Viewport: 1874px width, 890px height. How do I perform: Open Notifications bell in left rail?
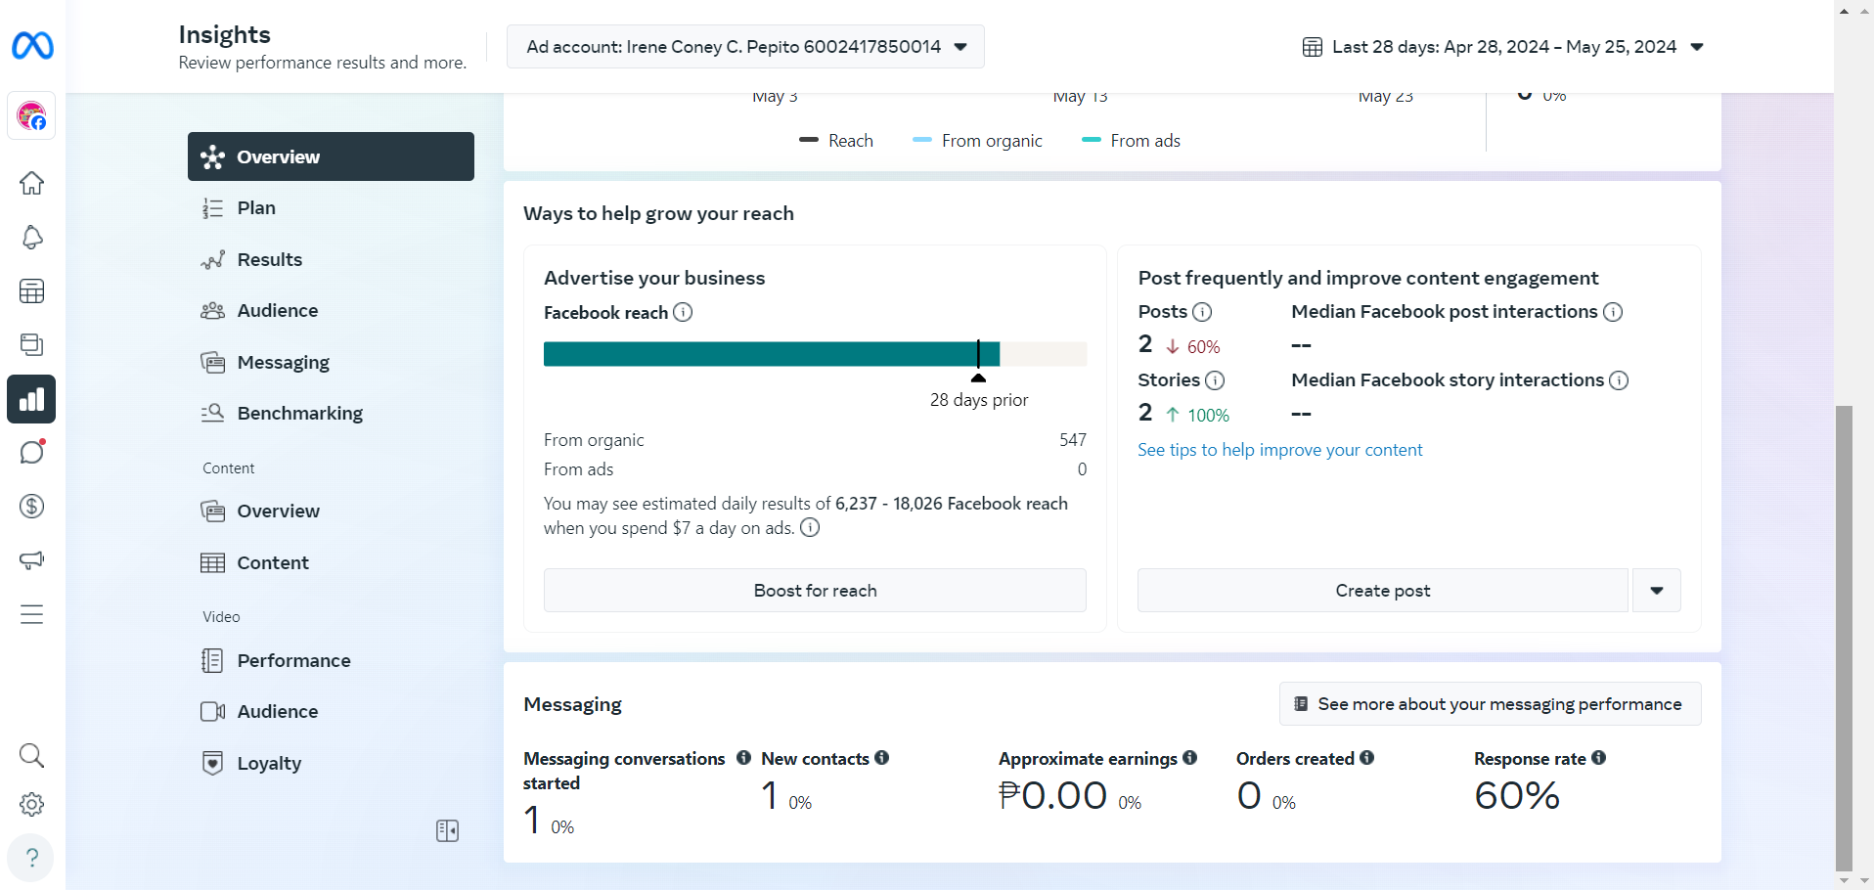[x=32, y=238]
